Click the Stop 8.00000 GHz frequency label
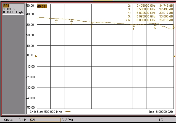Image resolution: width=176 pixels, height=123 pixels. point(161,112)
